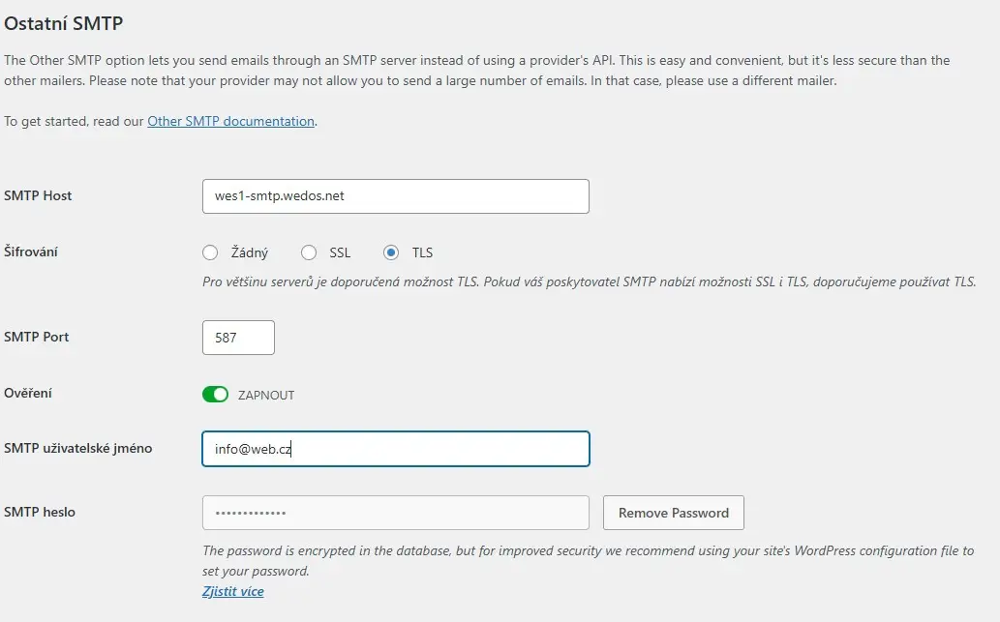Focus the SMTP Port field showing 587
Image resolution: width=1000 pixels, height=622 pixels.
pos(237,337)
